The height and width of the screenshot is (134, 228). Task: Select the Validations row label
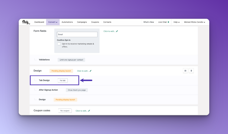[x=44, y=60]
